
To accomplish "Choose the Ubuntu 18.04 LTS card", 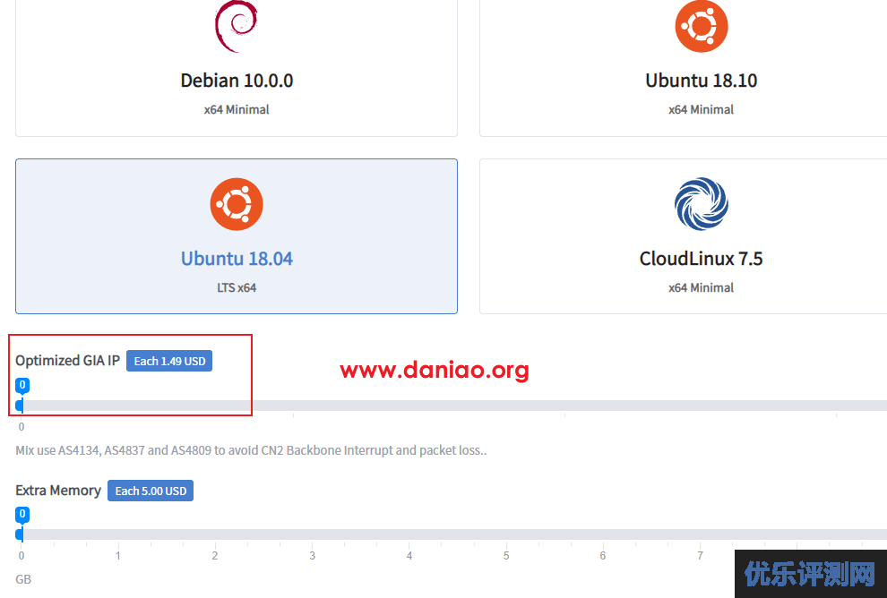I will (x=237, y=236).
